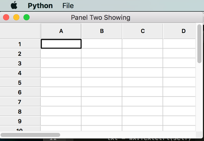The width and height of the screenshot is (204, 141).
Task: Click the column C header
Action: click(143, 31)
